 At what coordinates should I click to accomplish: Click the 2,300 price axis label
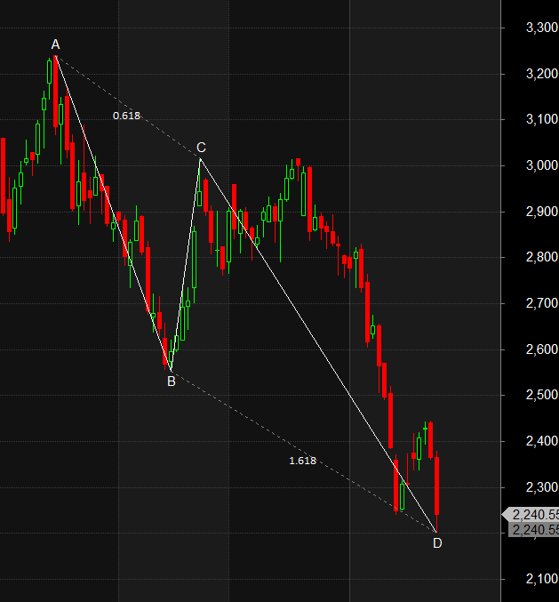click(542, 487)
